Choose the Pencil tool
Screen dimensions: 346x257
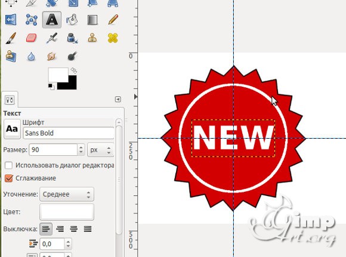coord(113,20)
